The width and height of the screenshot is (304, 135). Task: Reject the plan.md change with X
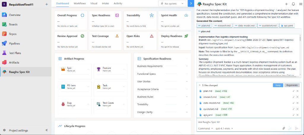[297, 91]
